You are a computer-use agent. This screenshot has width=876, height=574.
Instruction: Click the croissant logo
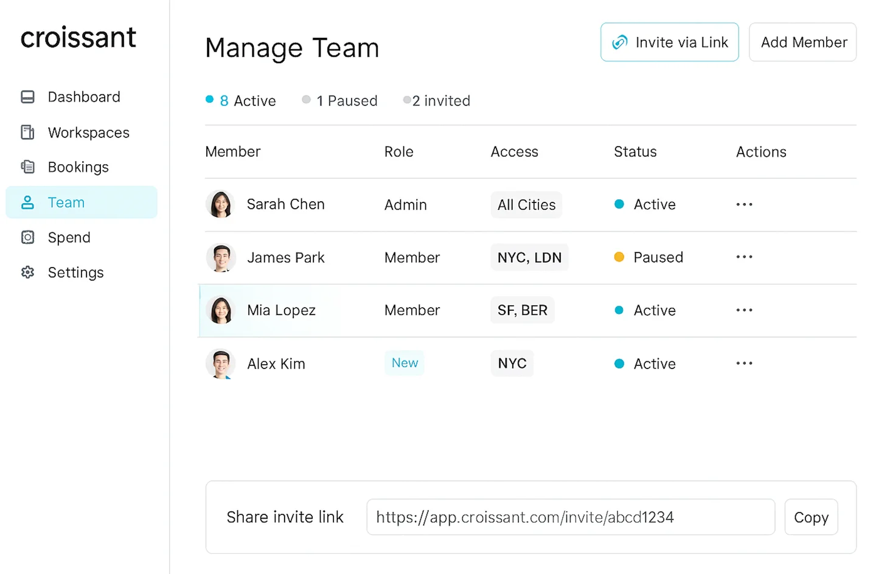click(78, 38)
